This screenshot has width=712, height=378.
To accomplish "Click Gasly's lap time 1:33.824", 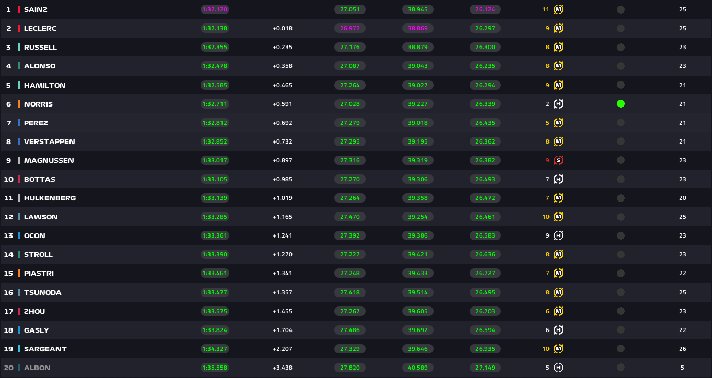I will click(x=215, y=330).
